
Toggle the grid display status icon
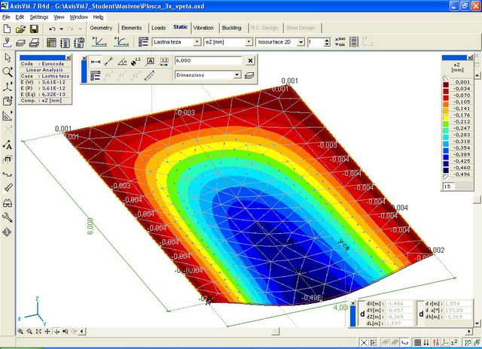click(x=417, y=342)
